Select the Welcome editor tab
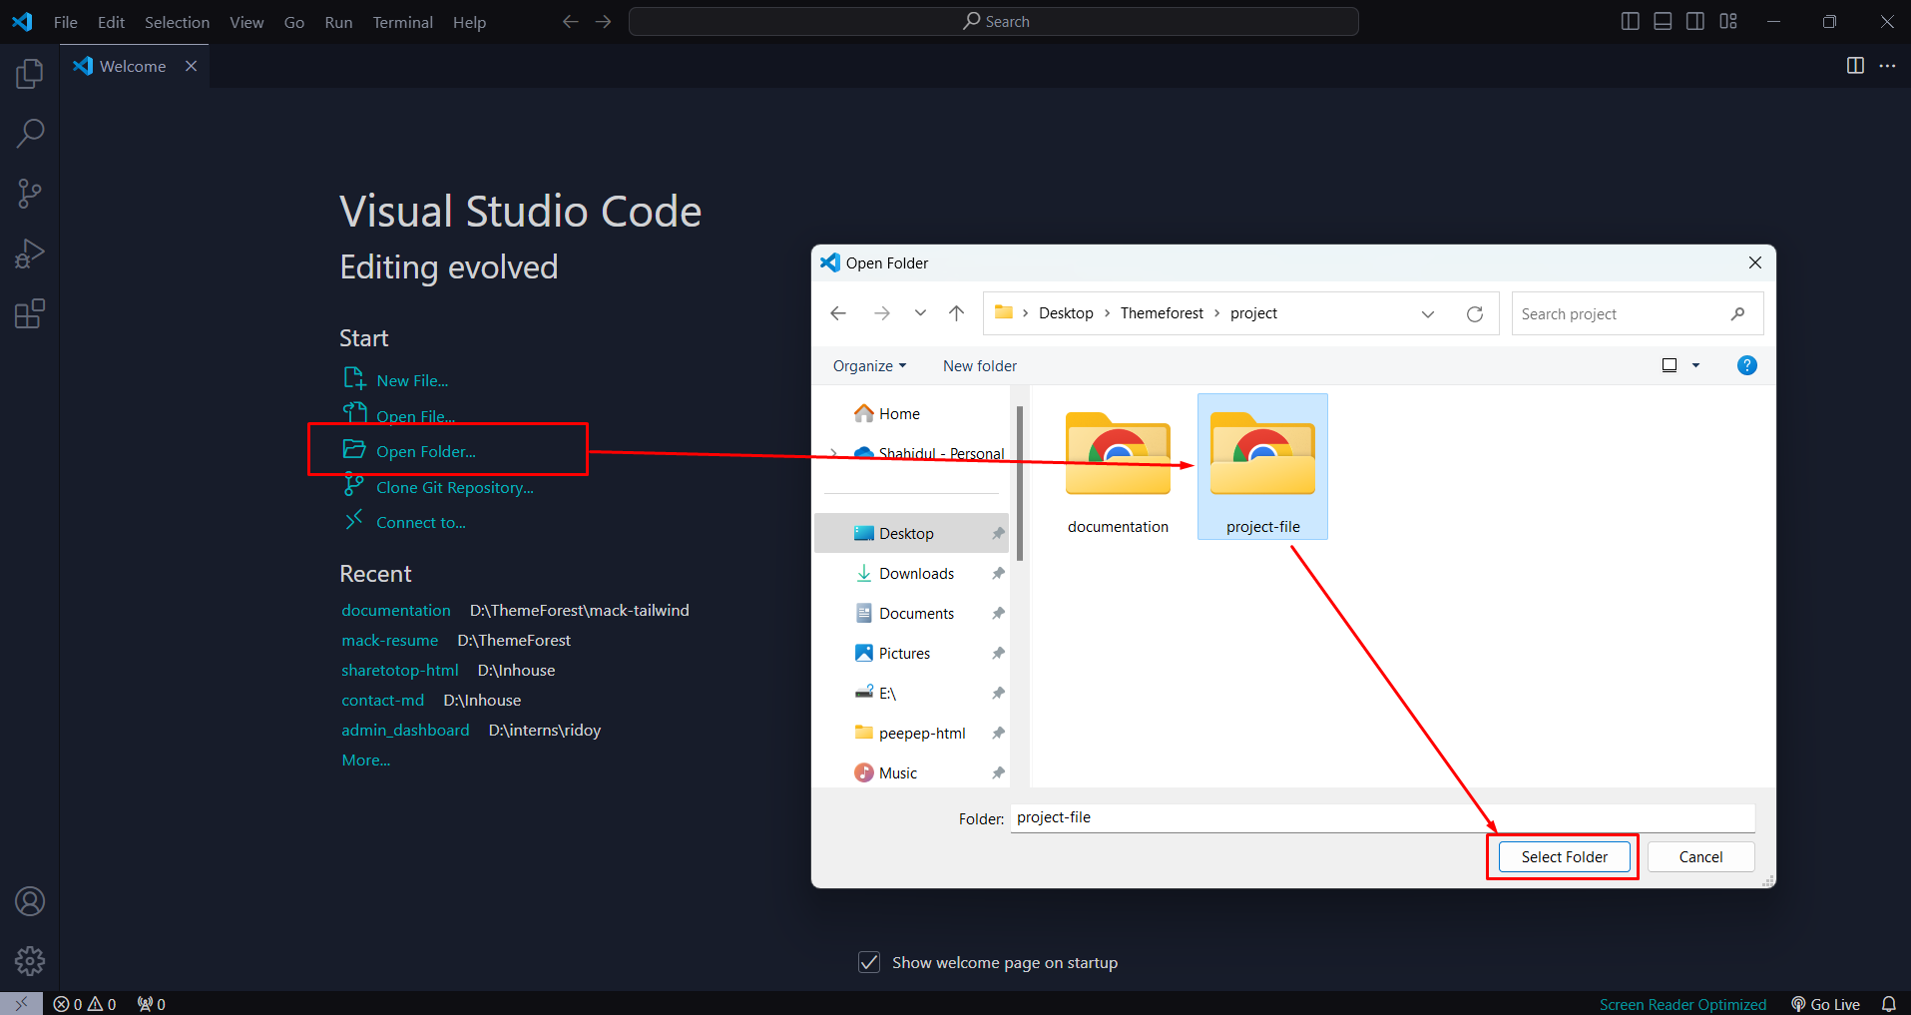Image resolution: width=1911 pixels, height=1015 pixels. click(x=135, y=66)
